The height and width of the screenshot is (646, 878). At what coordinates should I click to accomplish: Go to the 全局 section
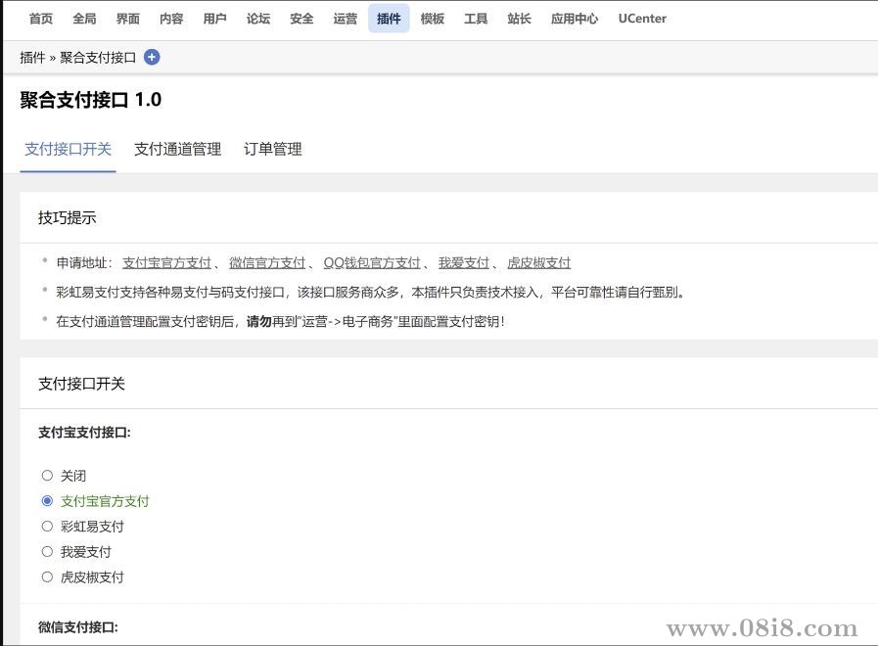(84, 18)
